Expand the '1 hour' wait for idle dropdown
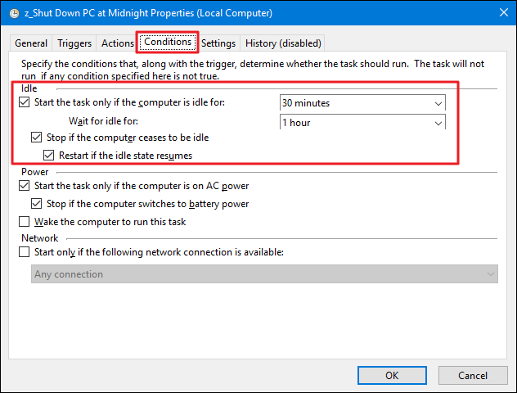 click(x=362, y=123)
